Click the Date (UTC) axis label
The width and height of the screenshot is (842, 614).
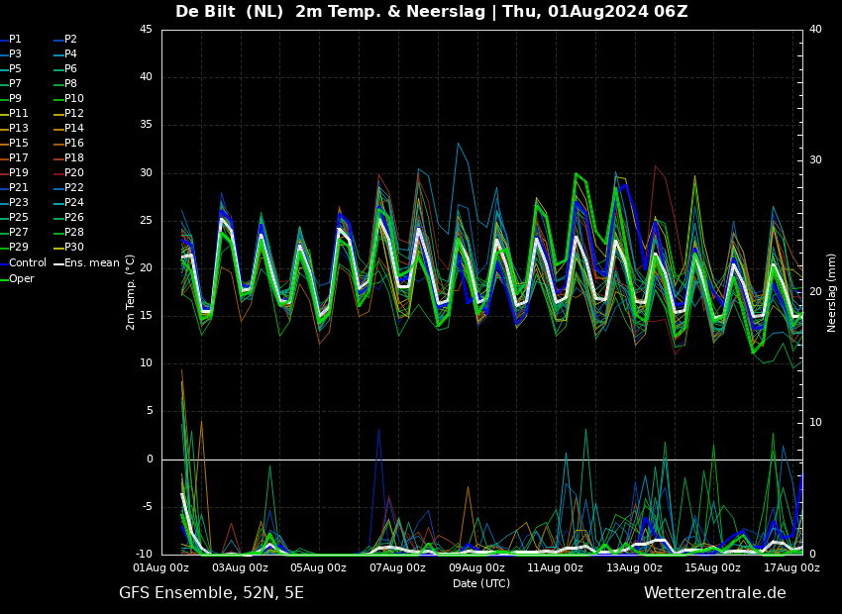(x=481, y=583)
